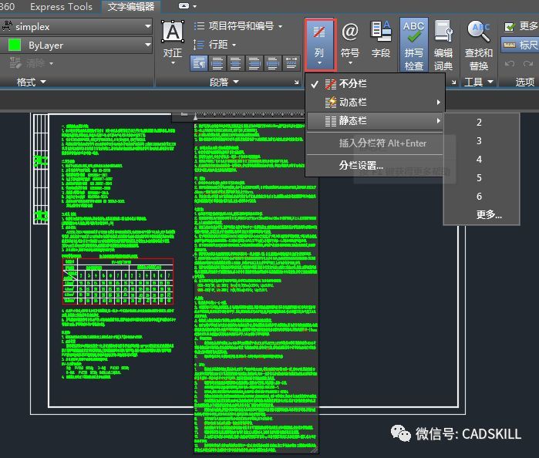This screenshot has width=539, height=458.
Task: Open 分栏设置... column settings
Action: (x=362, y=165)
